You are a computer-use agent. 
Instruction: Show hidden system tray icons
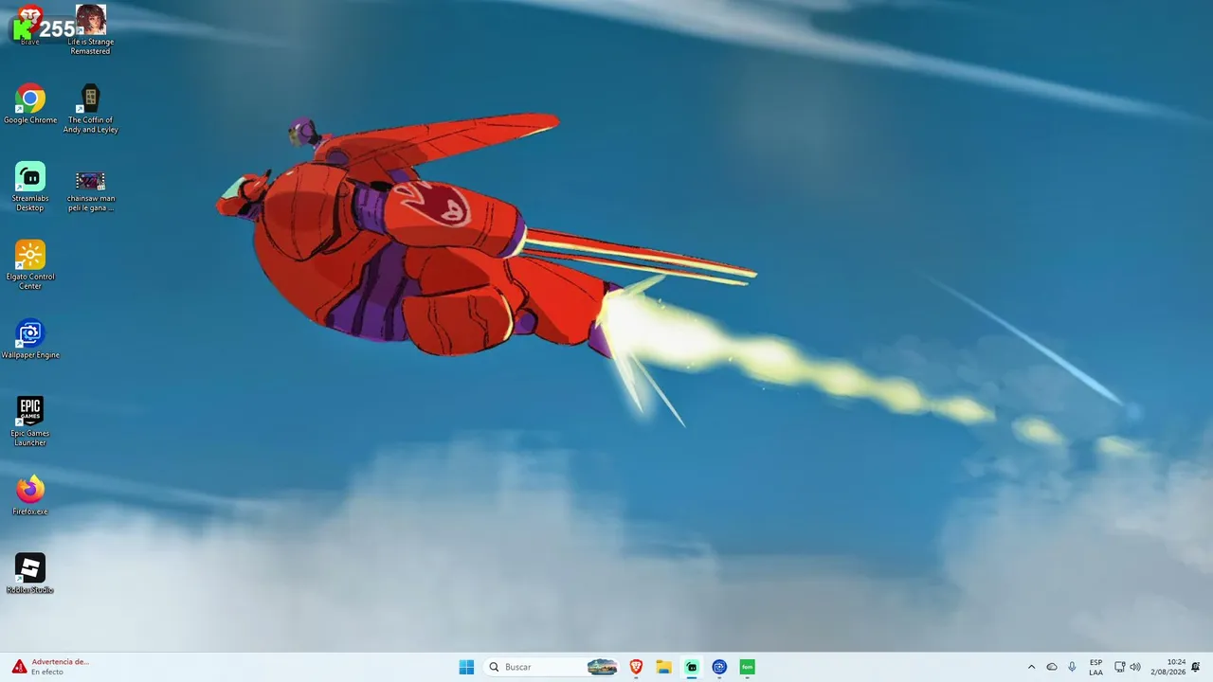[1032, 667]
